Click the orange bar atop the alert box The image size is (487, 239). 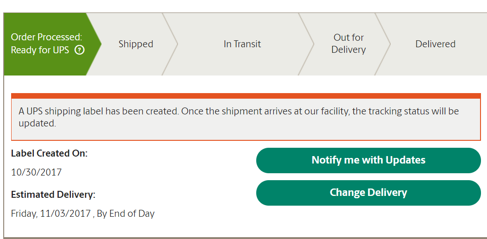[x=246, y=96]
